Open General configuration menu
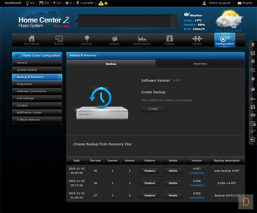 (x=37, y=63)
